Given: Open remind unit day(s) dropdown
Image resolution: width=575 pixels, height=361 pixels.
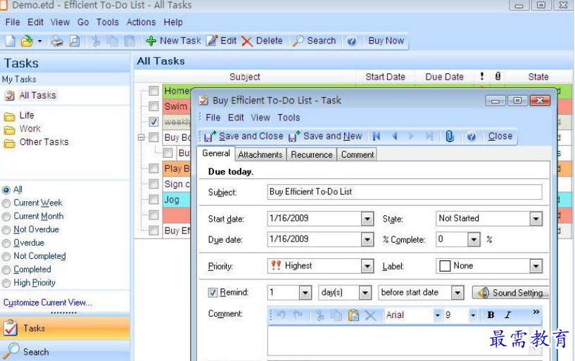Looking at the screenshot, I should 365,293.
